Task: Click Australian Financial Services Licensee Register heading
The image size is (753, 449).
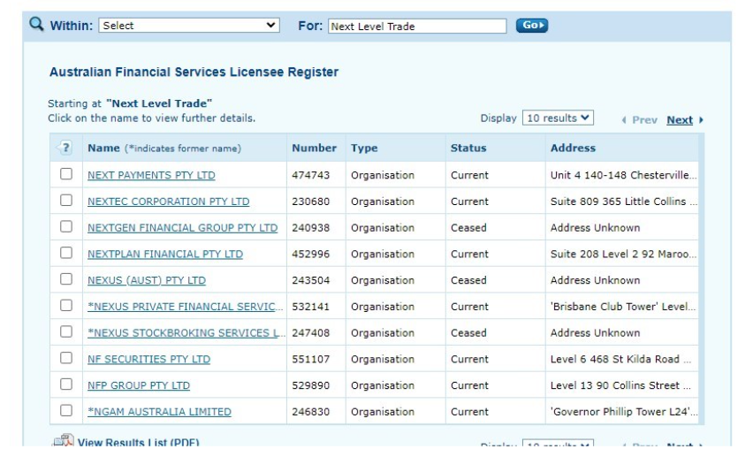Action: click(194, 72)
